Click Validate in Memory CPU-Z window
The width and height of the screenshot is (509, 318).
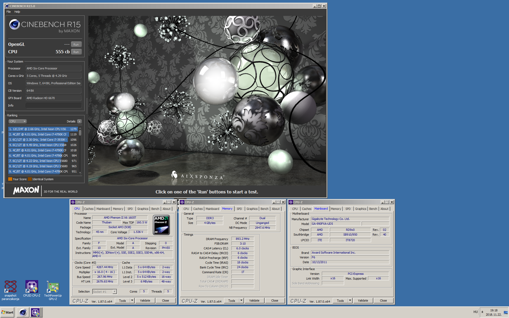click(254, 301)
